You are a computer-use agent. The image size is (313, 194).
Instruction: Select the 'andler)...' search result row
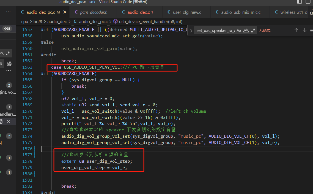(8, 114)
